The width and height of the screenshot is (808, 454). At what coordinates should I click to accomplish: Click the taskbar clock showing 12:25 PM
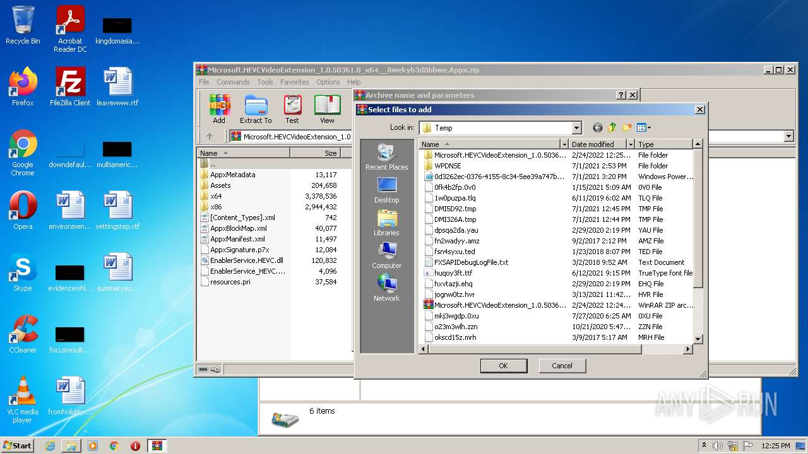pyautogui.click(x=775, y=446)
